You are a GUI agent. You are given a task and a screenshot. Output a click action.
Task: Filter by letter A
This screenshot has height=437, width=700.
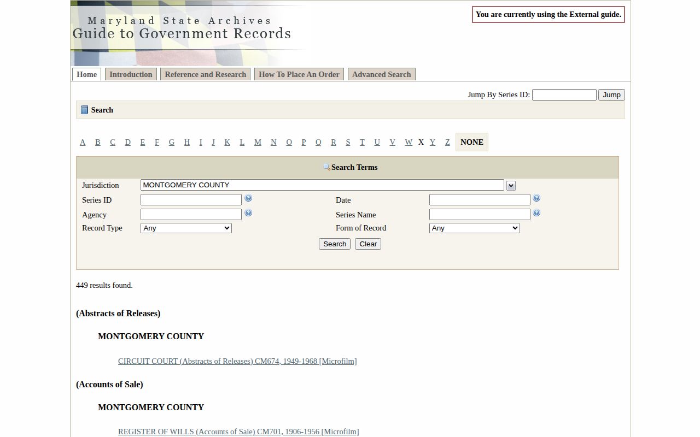pyautogui.click(x=83, y=142)
